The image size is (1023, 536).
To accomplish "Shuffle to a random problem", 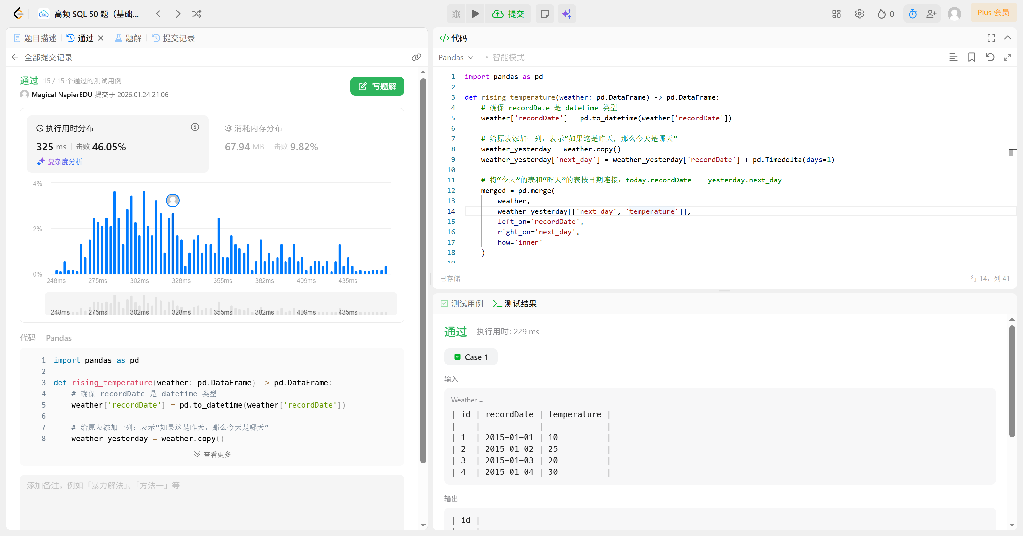I will pyautogui.click(x=197, y=14).
